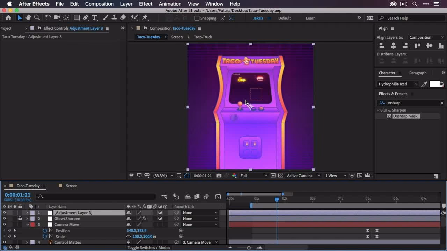Activate the Rotation tool

coord(48,17)
